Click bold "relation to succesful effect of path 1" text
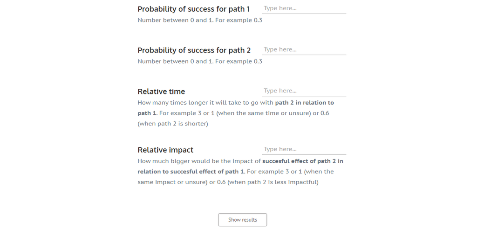Viewport: 477px width, 238px height. tap(191, 172)
